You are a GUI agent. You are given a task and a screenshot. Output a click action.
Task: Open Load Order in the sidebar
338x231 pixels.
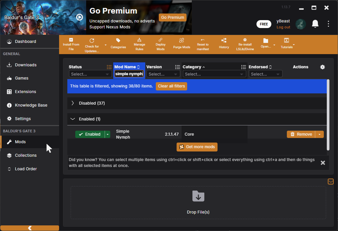click(x=29, y=169)
